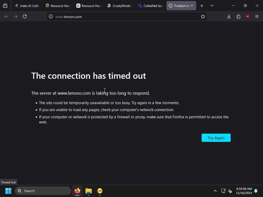
Task: Open the clock showing 6:33:56 AM
Action: coord(244,191)
